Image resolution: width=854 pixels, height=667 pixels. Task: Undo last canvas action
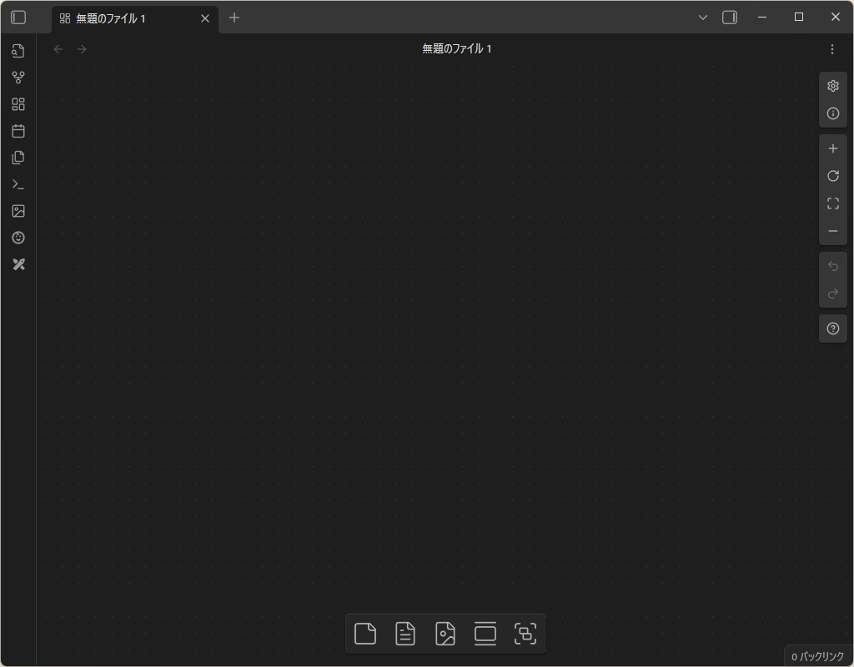tap(833, 266)
